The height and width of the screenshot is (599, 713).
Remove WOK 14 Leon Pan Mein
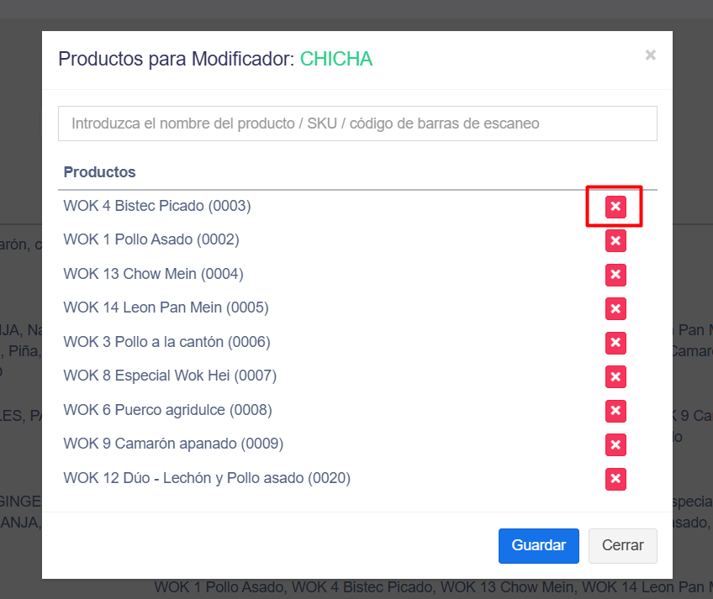pos(615,308)
